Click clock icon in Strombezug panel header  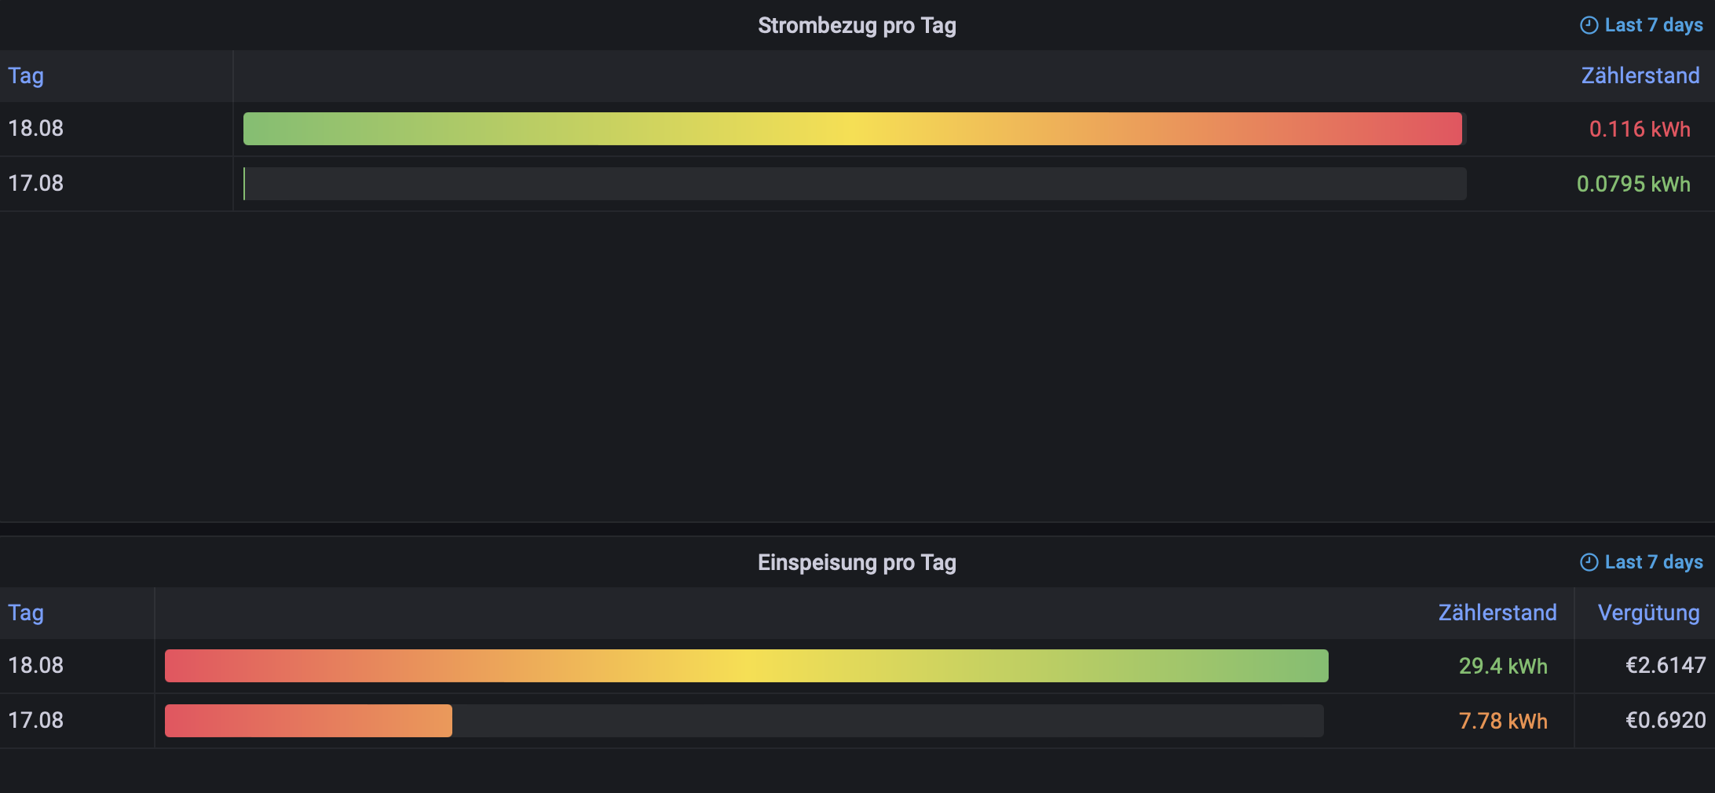1589,25
